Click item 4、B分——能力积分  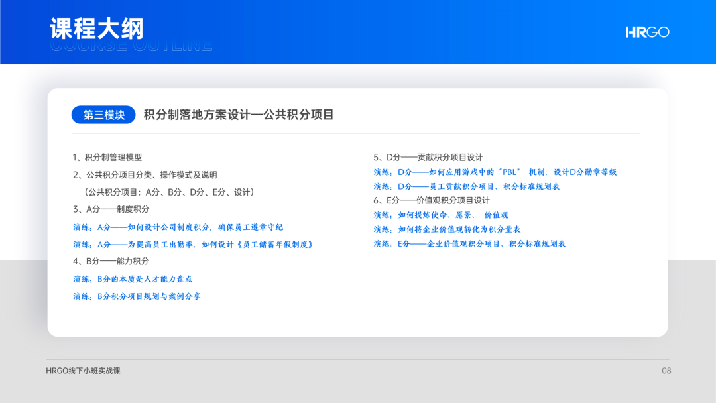click(x=111, y=261)
